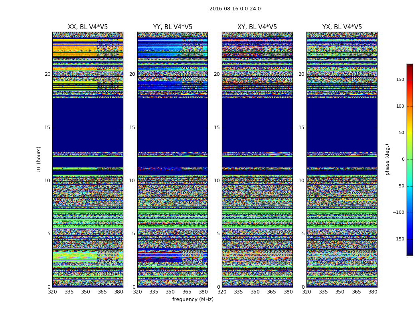Click the XX panel x-axis tick 350
This screenshot has height=319, width=419.
(x=85, y=292)
